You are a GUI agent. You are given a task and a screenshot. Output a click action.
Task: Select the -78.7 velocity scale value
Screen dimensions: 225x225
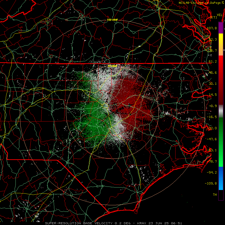pos(212,161)
